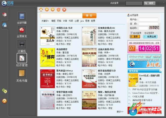Click the orange 搜索 button
Viewport: 166px width, 118px height.
[x=89, y=16]
